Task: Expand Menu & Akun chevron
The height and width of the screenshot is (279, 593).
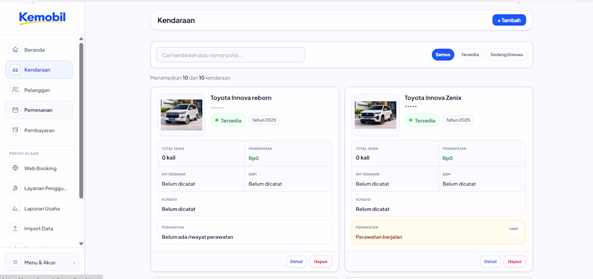Action: (x=74, y=263)
